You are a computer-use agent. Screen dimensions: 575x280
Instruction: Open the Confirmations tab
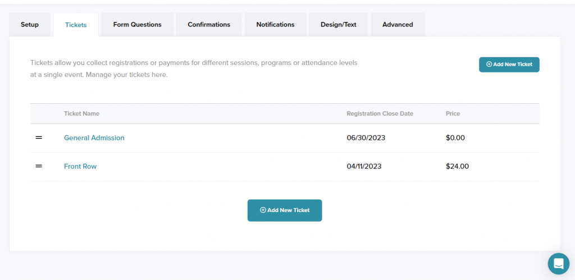[x=209, y=25]
